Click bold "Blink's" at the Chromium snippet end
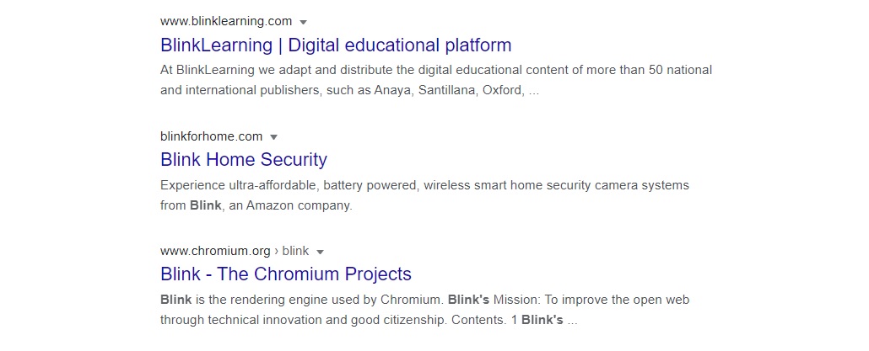This screenshot has width=869, height=351. pyautogui.click(x=542, y=320)
